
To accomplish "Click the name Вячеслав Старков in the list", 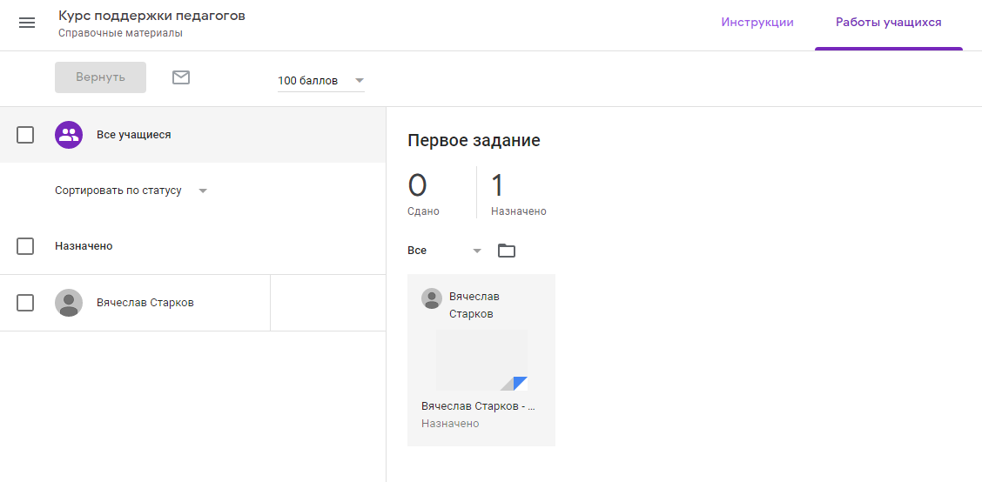I will point(145,303).
